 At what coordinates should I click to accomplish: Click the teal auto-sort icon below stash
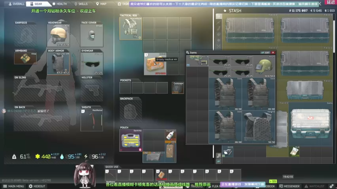click(219, 161)
